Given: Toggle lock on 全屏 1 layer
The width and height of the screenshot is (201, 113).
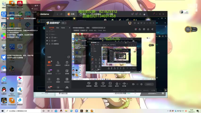Looking at the screenshot, I should [x=49, y=41].
